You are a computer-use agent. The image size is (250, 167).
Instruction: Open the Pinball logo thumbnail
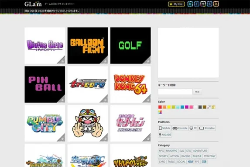pyautogui.click(x=45, y=84)
